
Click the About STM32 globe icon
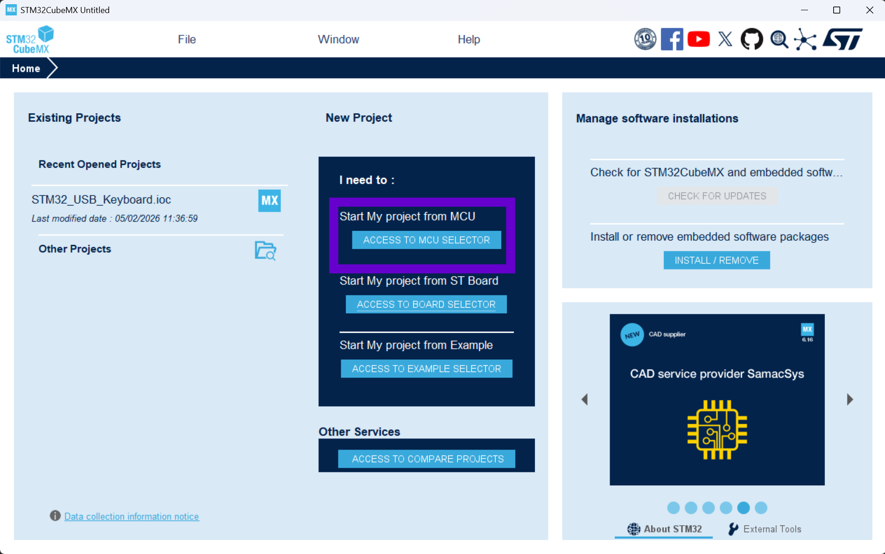(x=634, y=529)
